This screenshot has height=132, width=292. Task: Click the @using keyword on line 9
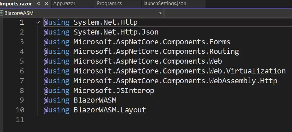tap(56, 100)
